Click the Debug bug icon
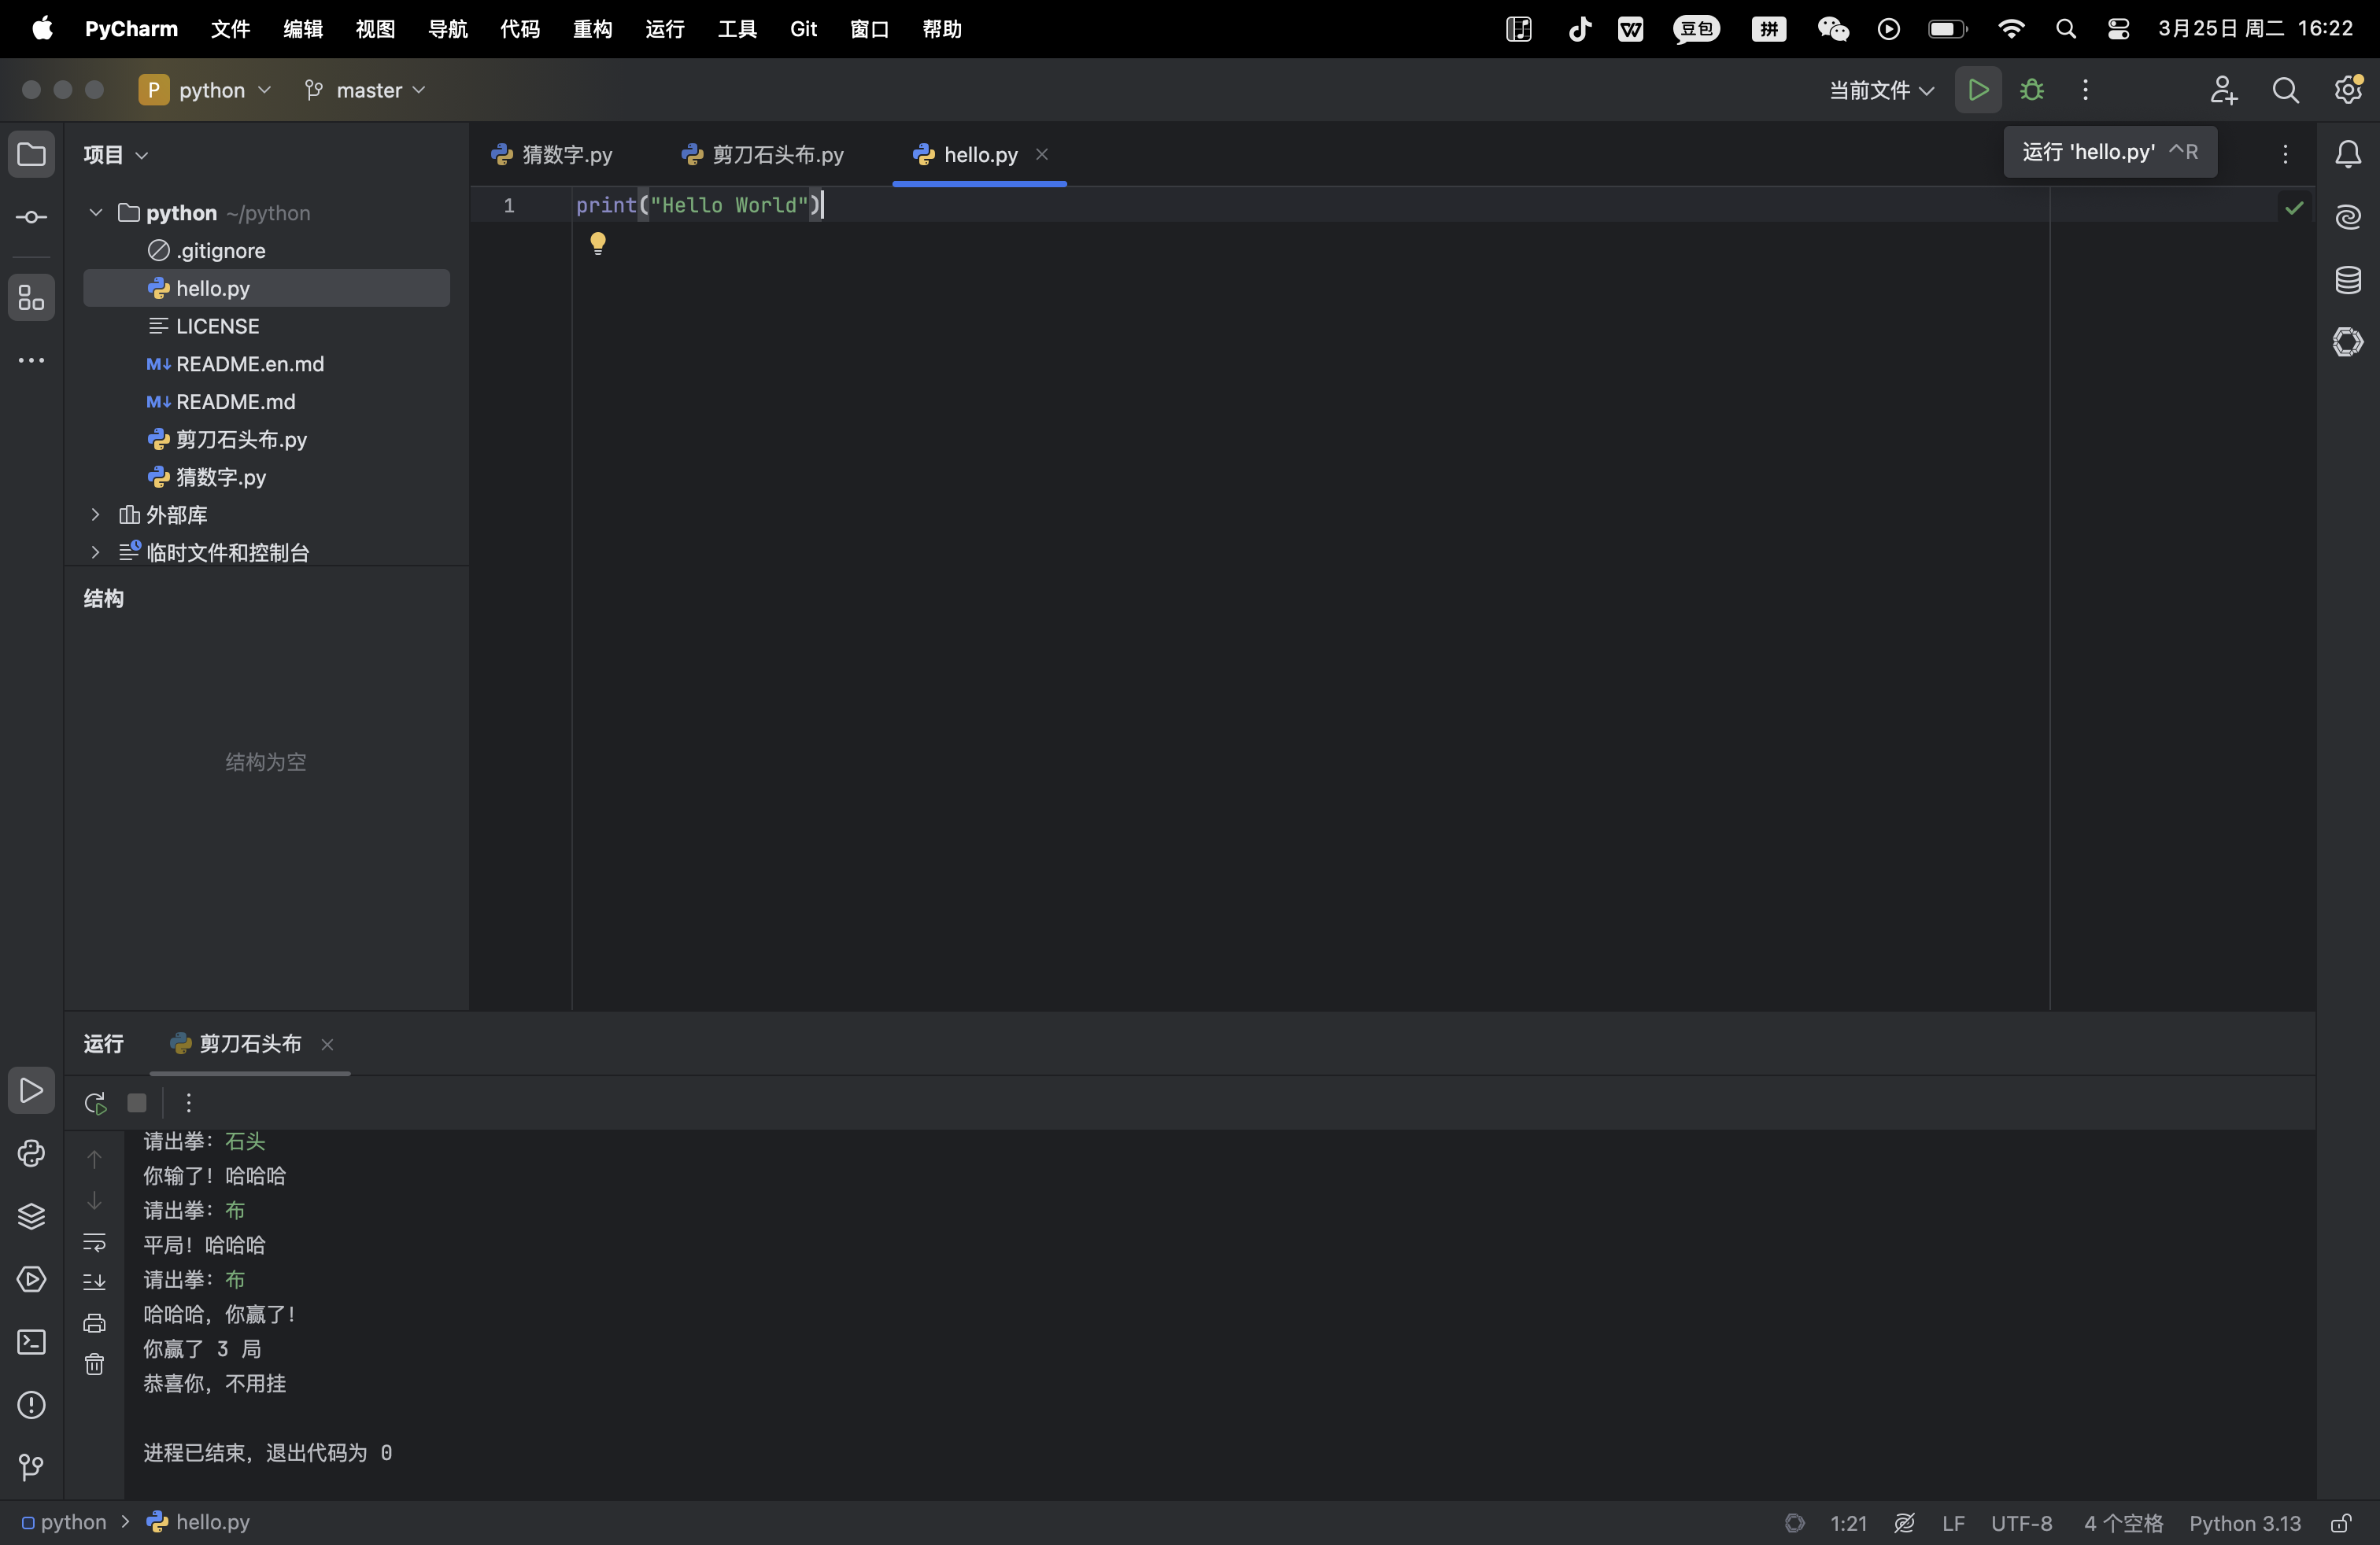This screenshot has height=1545, width=2380. (2031, 90)
